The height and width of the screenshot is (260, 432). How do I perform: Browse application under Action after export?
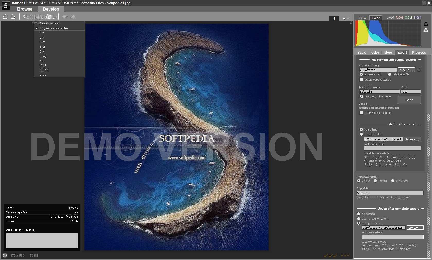pos(412,139)
